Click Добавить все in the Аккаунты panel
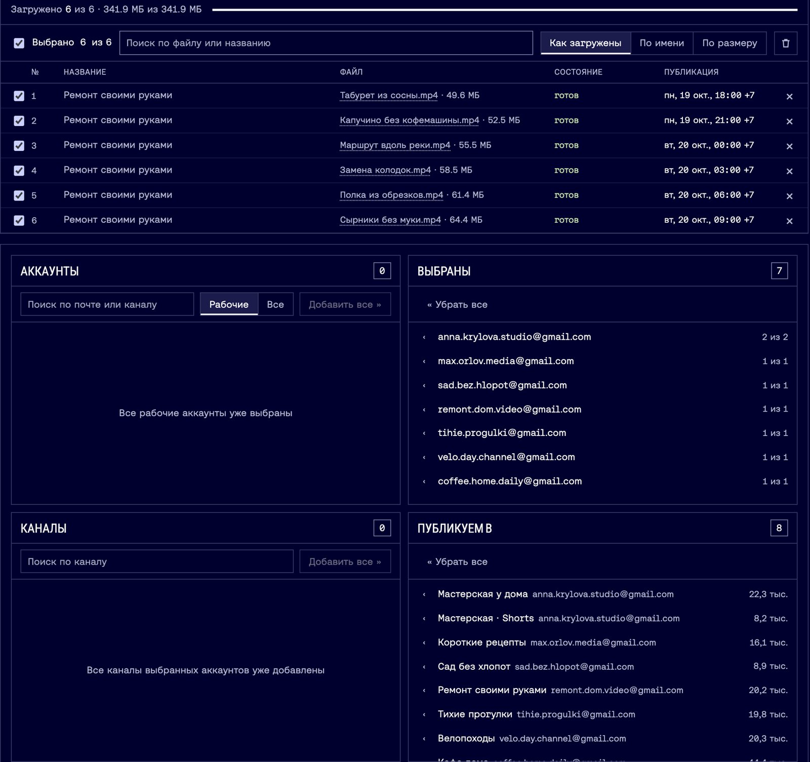The image size is (810, 762). click(x=345, y=304)
